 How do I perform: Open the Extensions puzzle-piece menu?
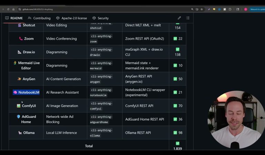(x=230, y=9)
